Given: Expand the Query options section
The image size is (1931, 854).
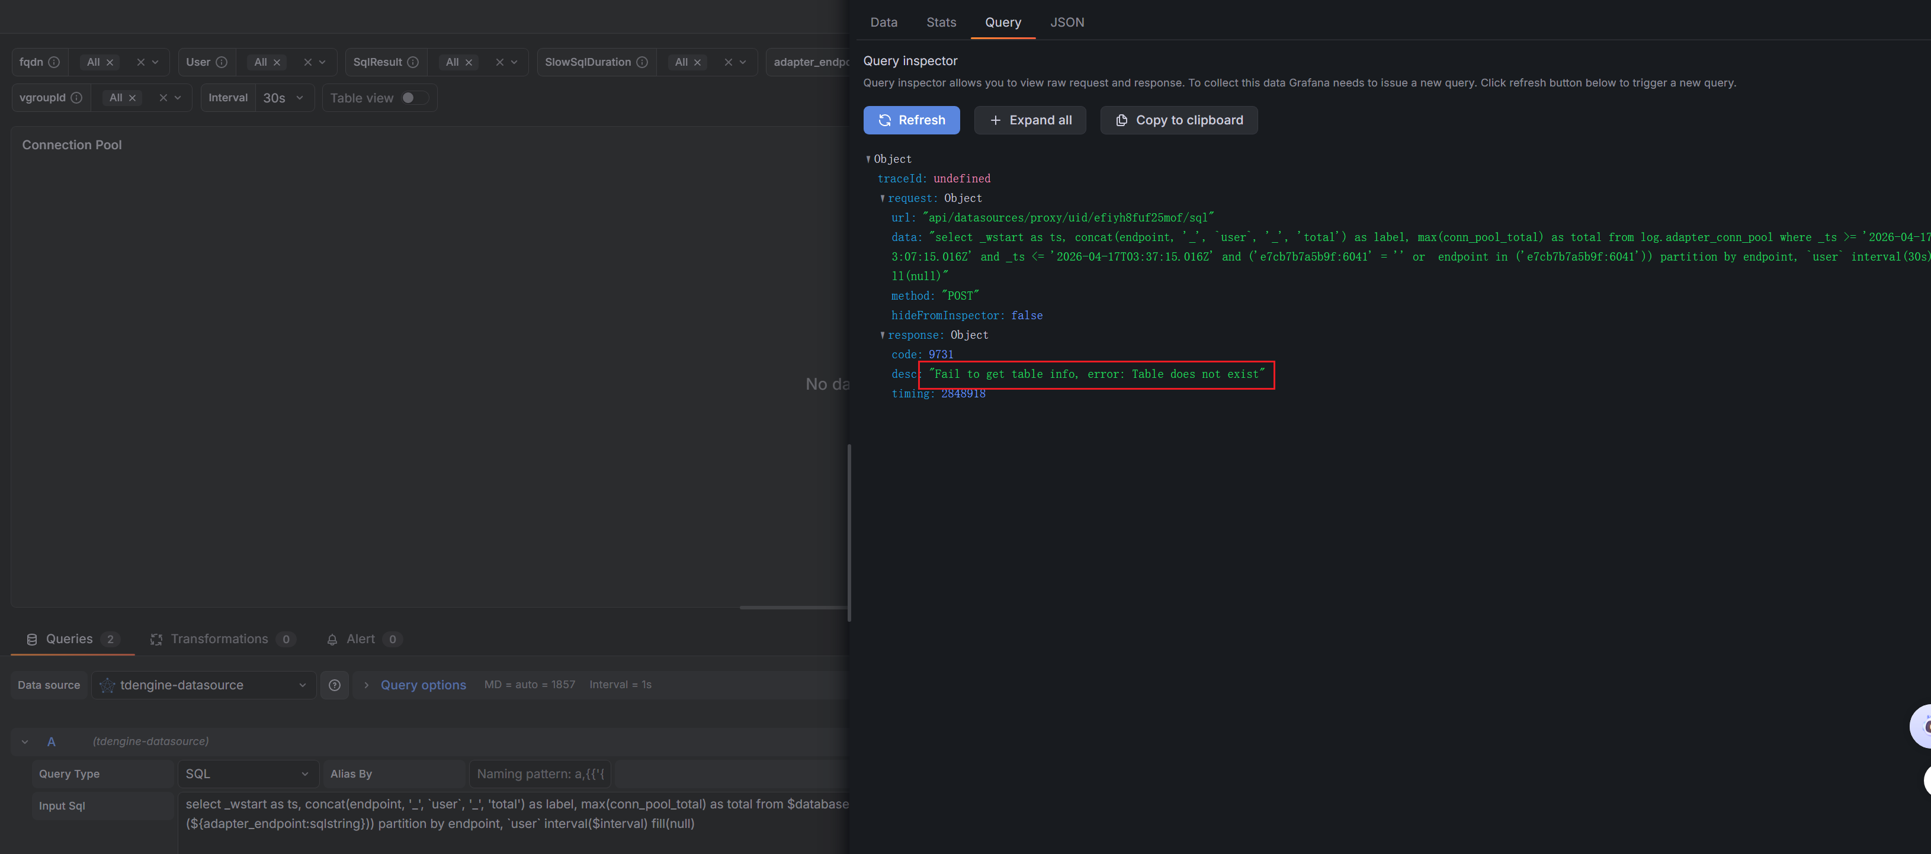Looking at the screenshot, I should click(x=423, y=685).
